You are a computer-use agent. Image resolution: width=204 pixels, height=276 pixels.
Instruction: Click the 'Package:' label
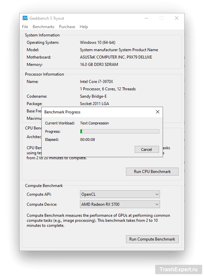tap(34, 104)
